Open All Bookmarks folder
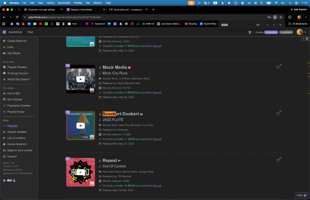The image size is (310, 200). click(x=298, y=24)
